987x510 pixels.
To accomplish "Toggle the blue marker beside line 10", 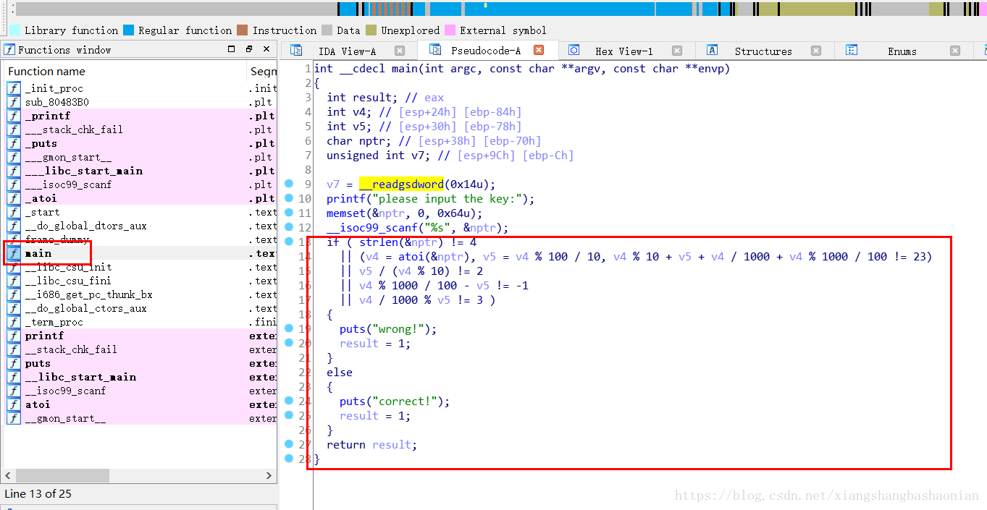I will pos(289,199).
